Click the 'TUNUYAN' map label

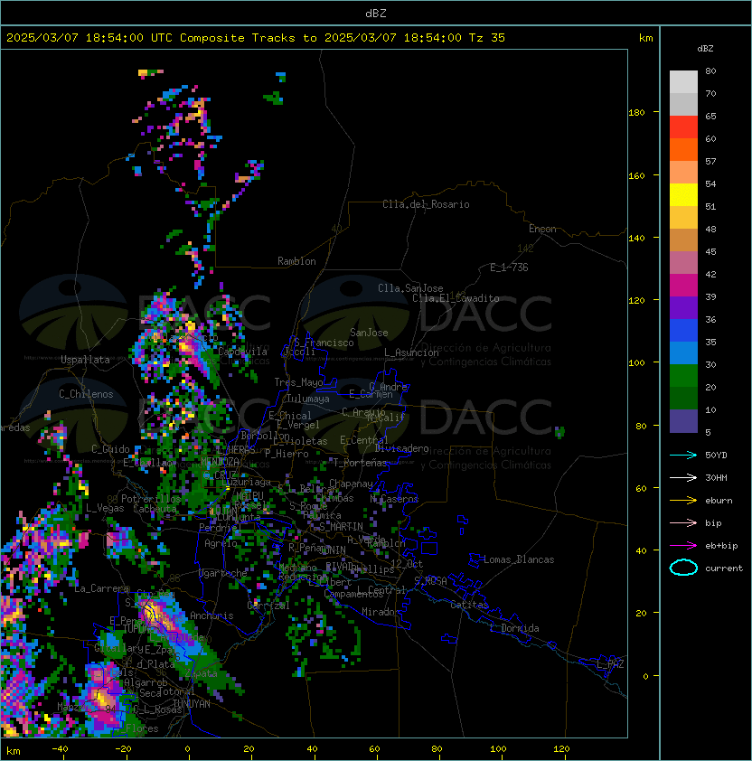(192, 704)
